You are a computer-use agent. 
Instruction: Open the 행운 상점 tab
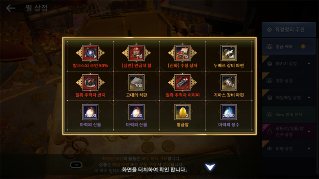click(289, 81)
